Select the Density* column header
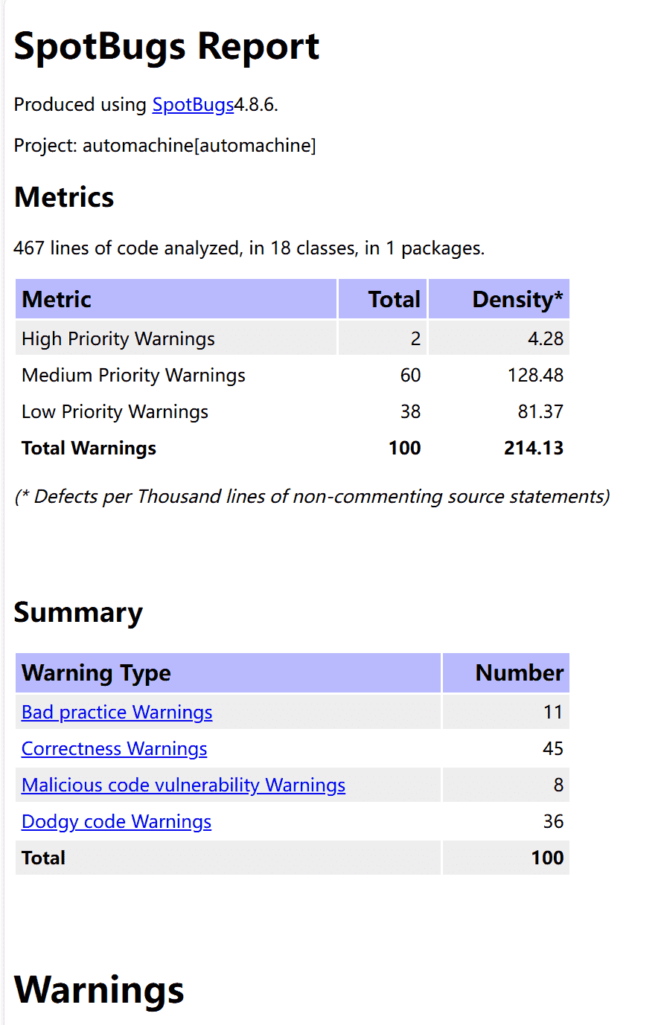 pos(517,300)
